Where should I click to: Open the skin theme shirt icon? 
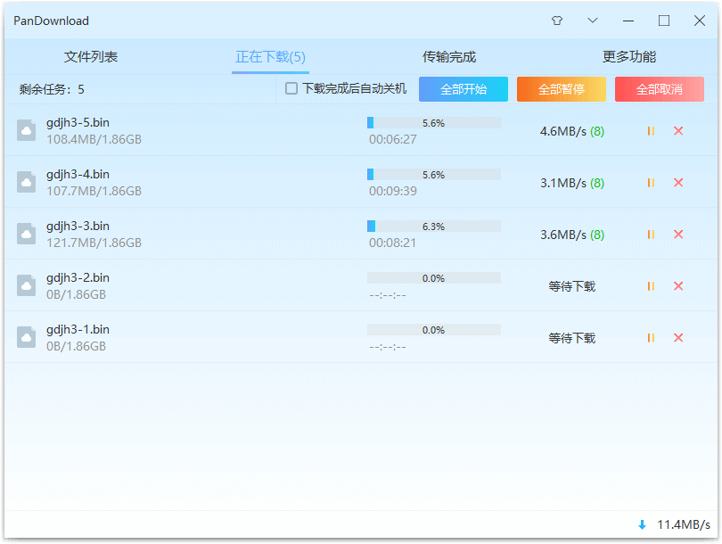point(557,21)
